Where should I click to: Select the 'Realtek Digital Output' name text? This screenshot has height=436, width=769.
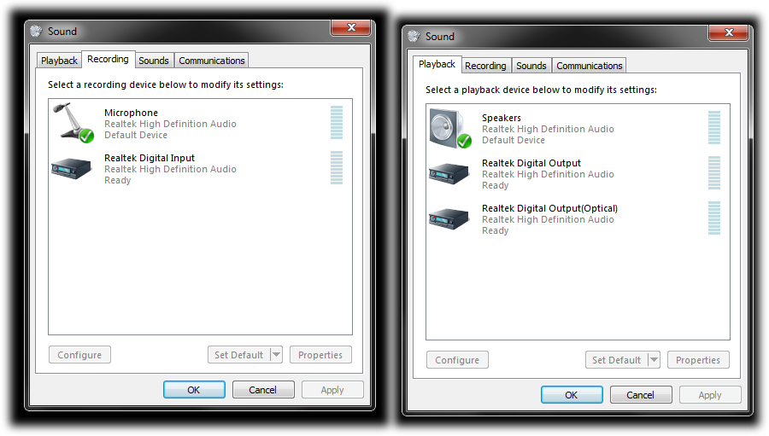tap(531, 163)
